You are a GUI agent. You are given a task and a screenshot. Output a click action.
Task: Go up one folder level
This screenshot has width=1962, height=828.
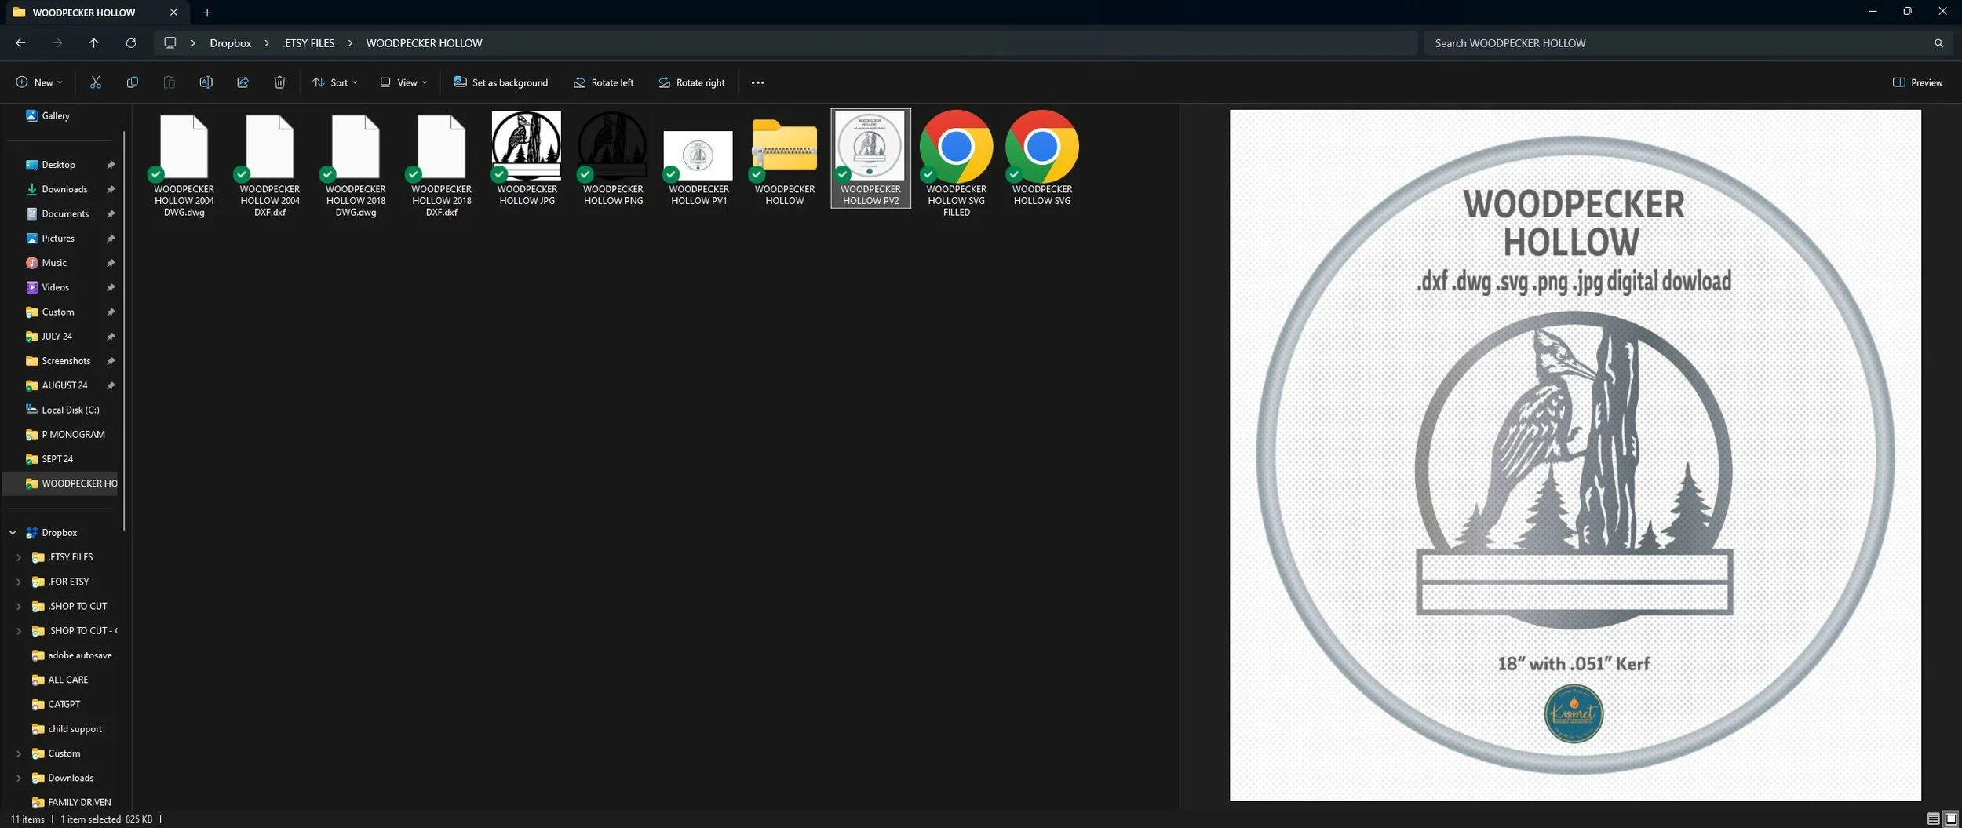(x=93, y=43)
